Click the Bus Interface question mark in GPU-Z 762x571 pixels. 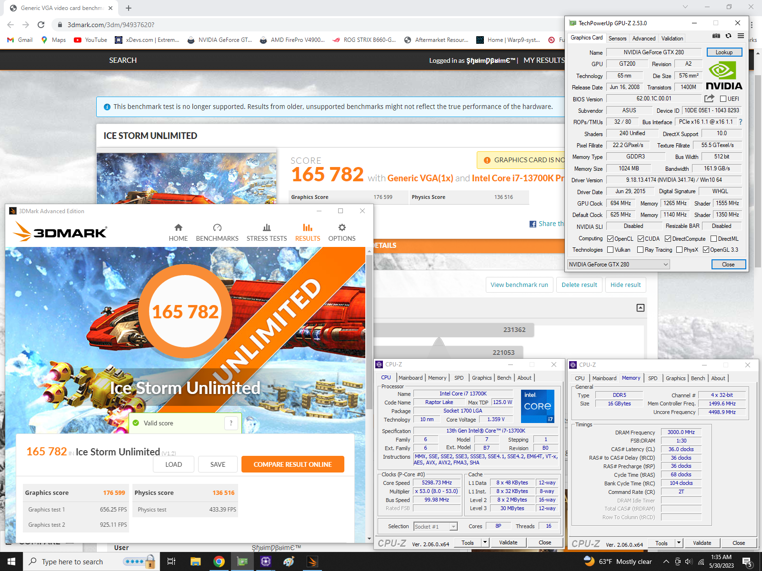pyautogui.click(x=741, y=122)
